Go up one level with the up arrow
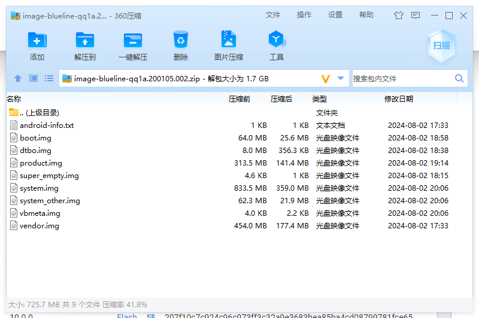This screenshot has height=318, width=479. 18,78
